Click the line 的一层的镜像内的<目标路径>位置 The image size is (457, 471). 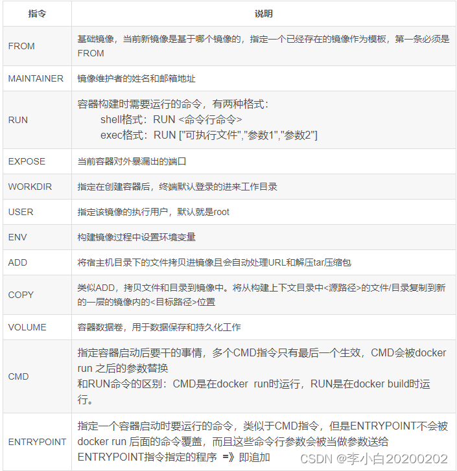(x=146, y=302)
